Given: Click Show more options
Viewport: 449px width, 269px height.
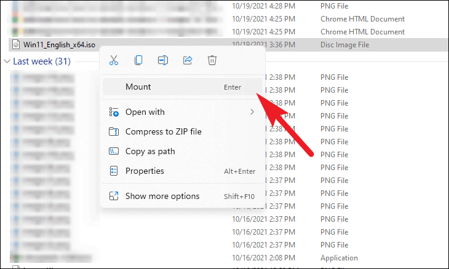Looking at the screenshot, I should click(x=182, y=197).
